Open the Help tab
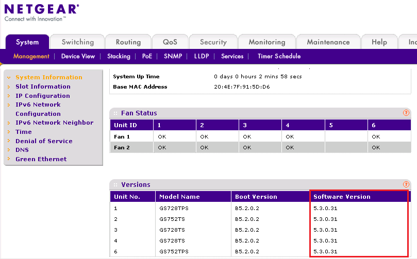Viewport: 417px width, 259px height. pyautogui.click(x=379, y=42)
